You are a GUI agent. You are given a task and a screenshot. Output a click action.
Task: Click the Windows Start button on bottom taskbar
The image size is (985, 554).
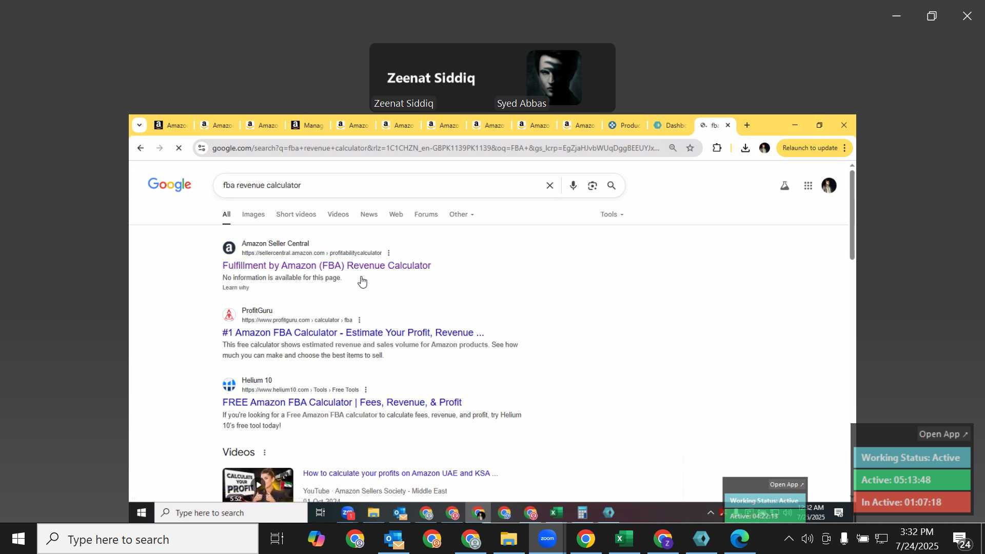pyautogui.click(x=18, y=539)
